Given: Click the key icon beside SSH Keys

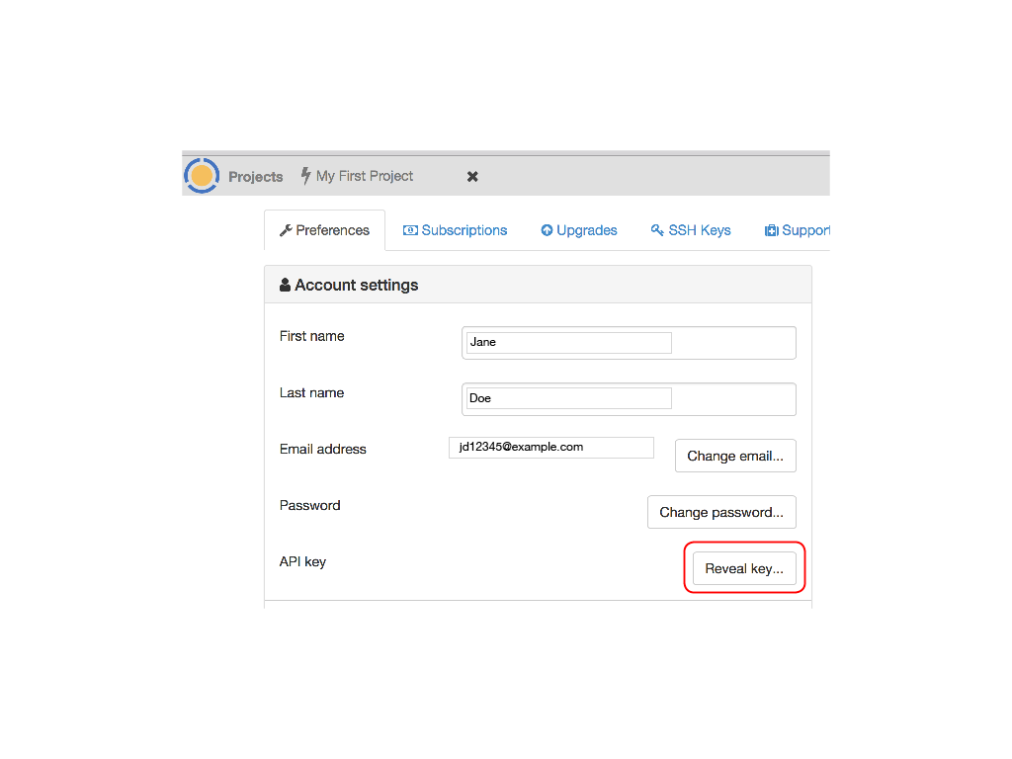Looking at the screenshot, I should pos(657,230).
